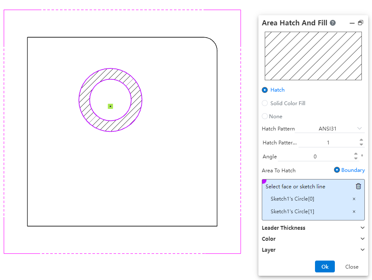Choose the None fill option
This screenshot has width=372, height=280.
(x=265, y=116)
